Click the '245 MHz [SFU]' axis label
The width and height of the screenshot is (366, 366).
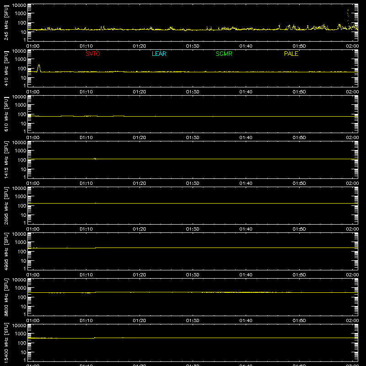(x=6, y=23)
